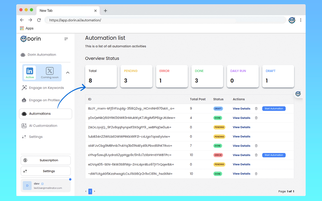This screenshot has height=201, width=322.
Task: Start Automation for the xYhqr5zeuj8 error row
Action: 274,155
